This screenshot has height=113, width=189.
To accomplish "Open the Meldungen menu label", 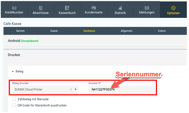I will click(147, 12).
